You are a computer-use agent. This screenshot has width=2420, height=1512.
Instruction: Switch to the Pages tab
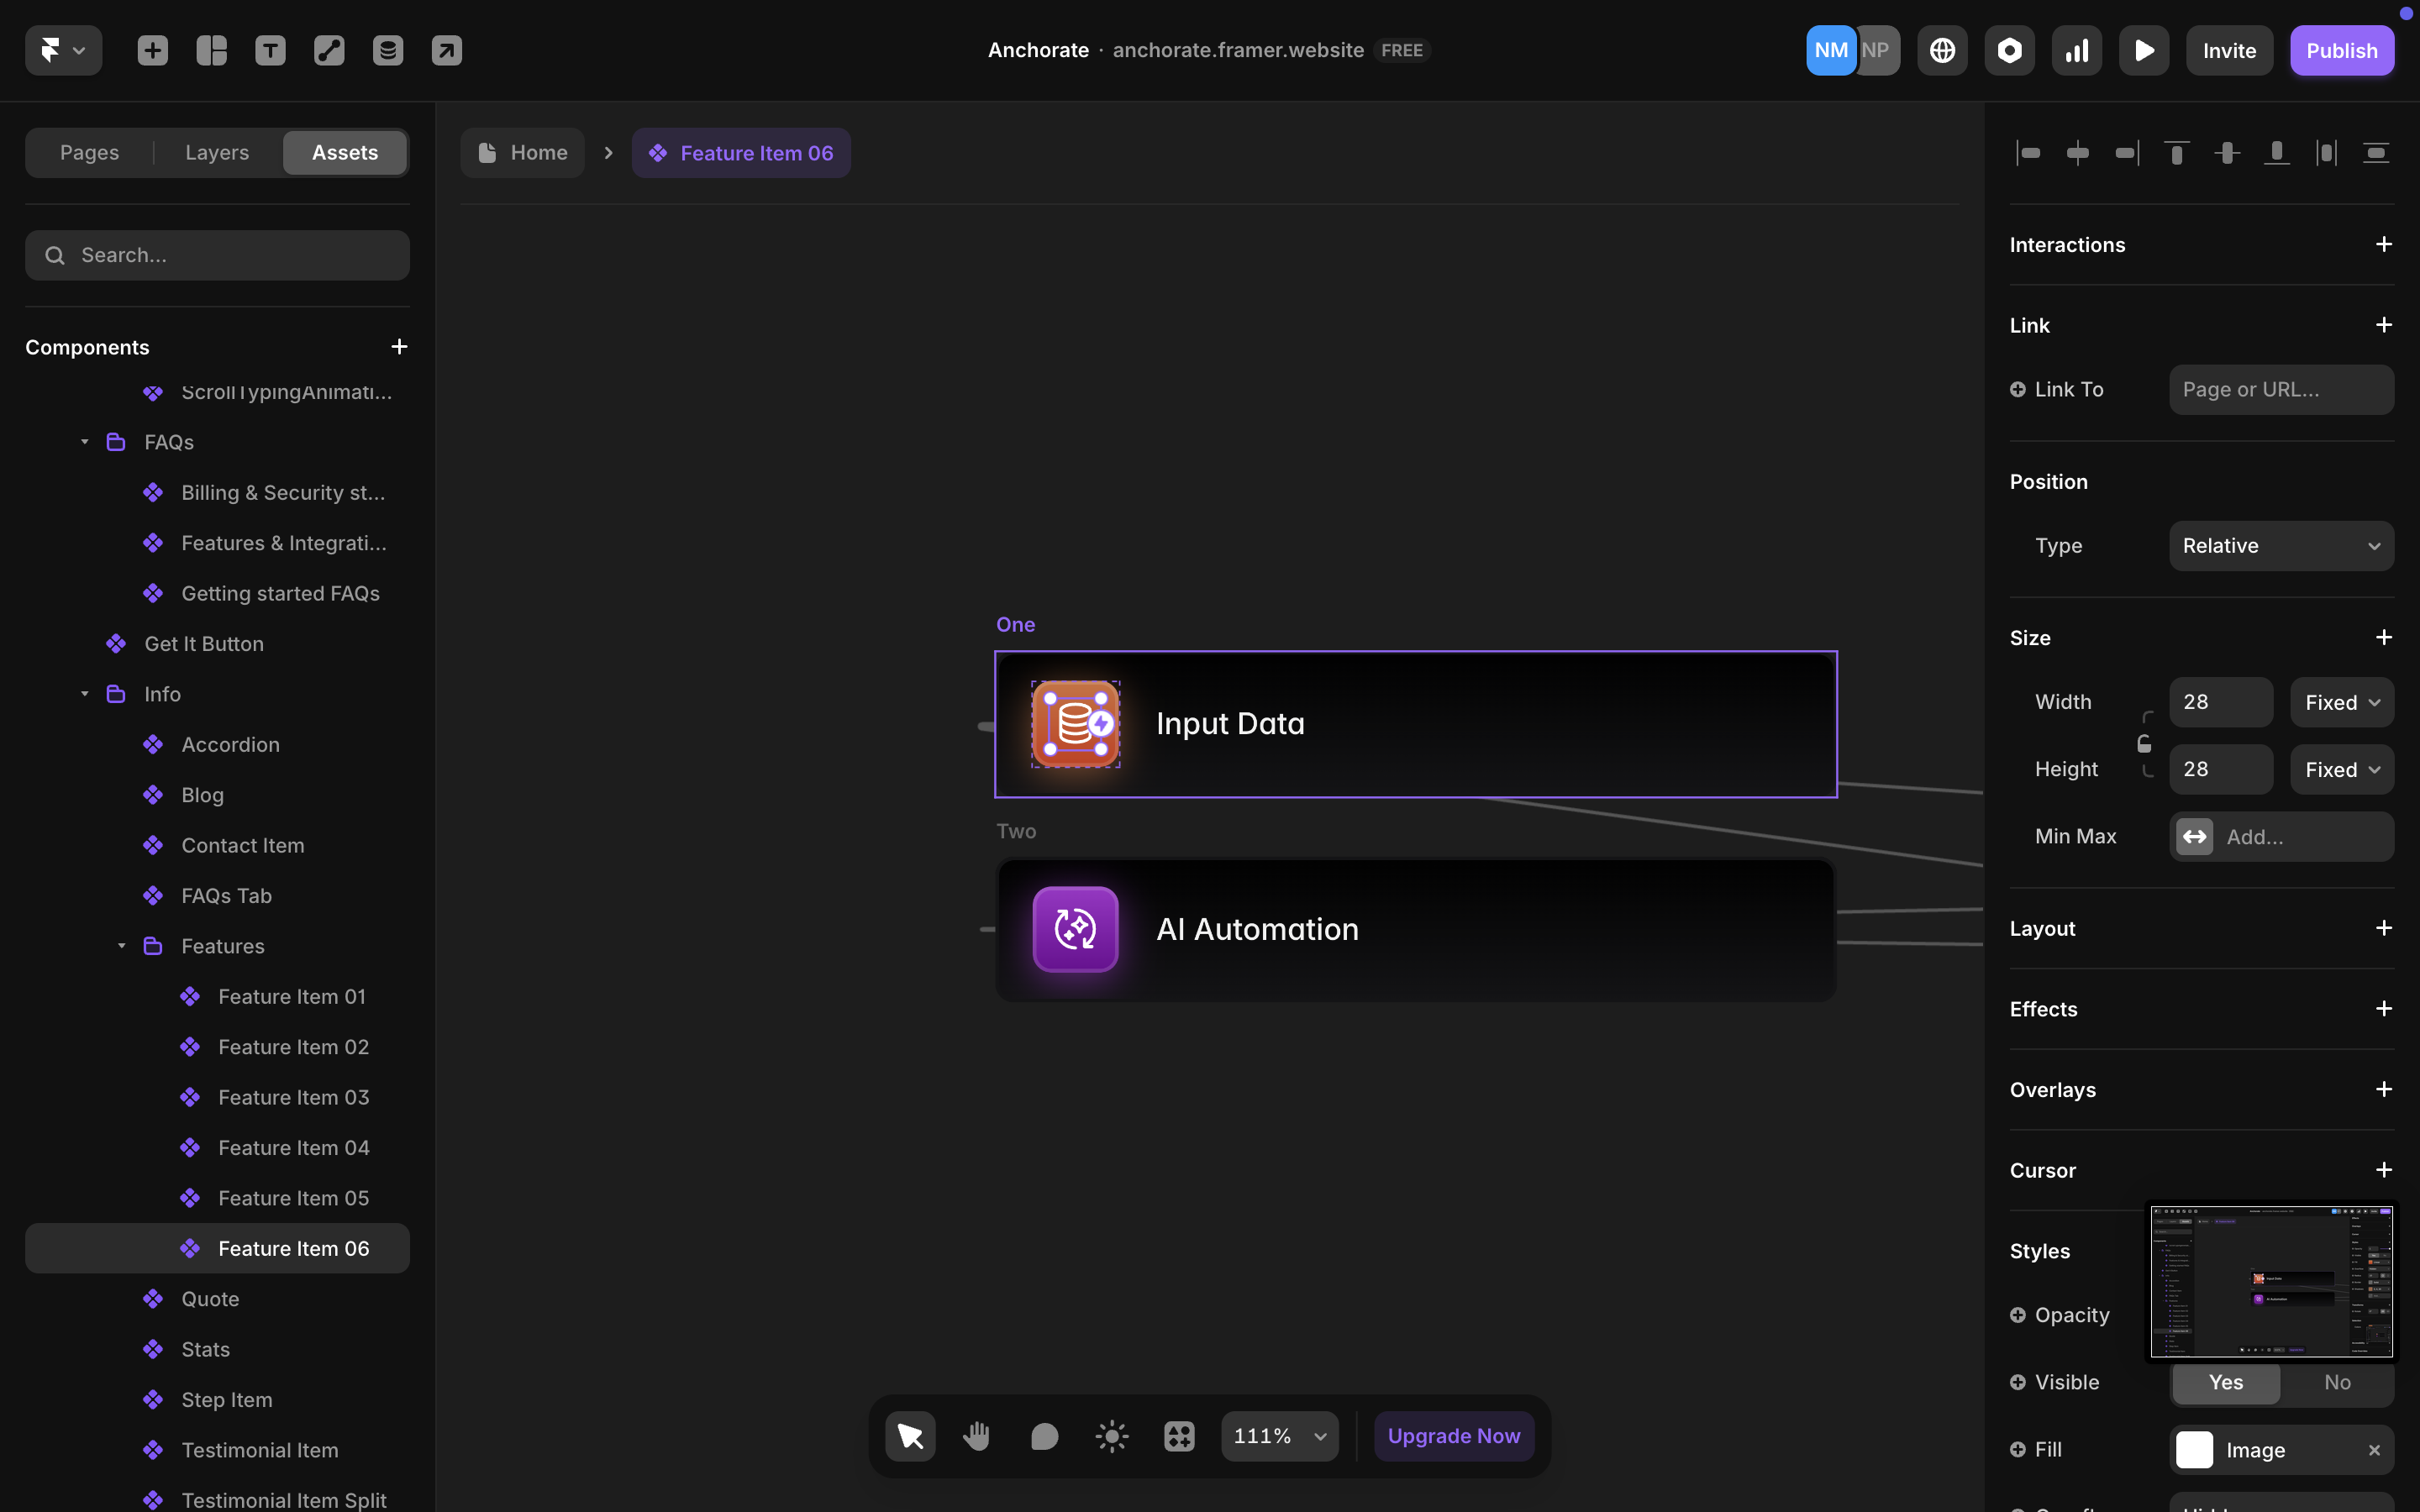tap(89, 152)
